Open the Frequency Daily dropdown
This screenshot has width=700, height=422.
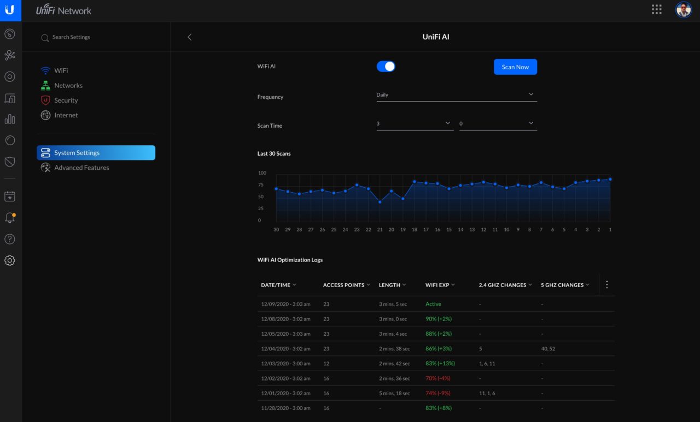point(457,95)
